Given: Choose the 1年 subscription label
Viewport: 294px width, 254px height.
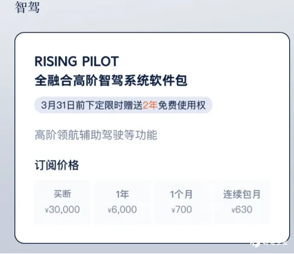Looking at the screenshot, I should coord(122,194).
